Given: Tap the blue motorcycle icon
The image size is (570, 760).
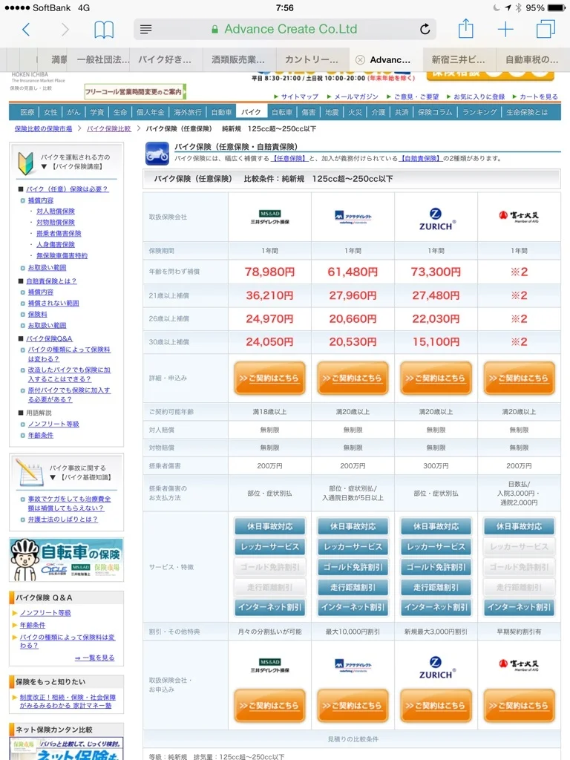Looking at the screenshot, I should [x=157, y=154].
